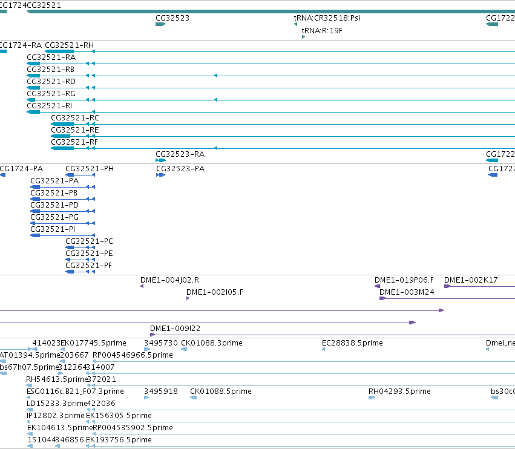This screenshot has width=515, height=449.
Task: Click protein label CG32521-PA
Action: pyautogui.click(x=54, y=181)
